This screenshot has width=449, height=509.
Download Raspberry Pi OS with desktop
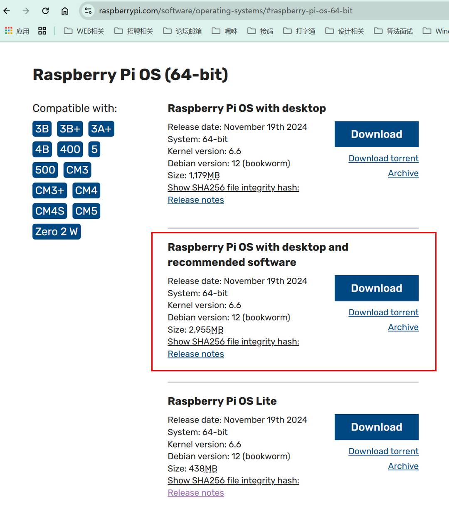click(377, 134)
